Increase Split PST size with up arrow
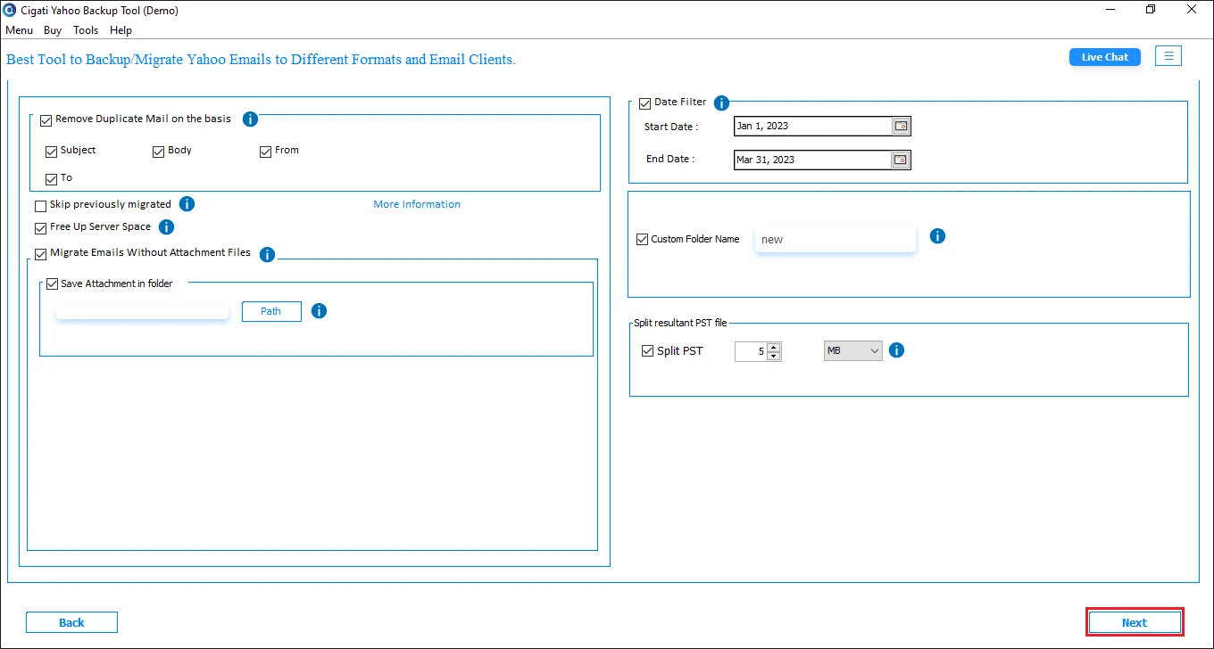 click(774, 347)
